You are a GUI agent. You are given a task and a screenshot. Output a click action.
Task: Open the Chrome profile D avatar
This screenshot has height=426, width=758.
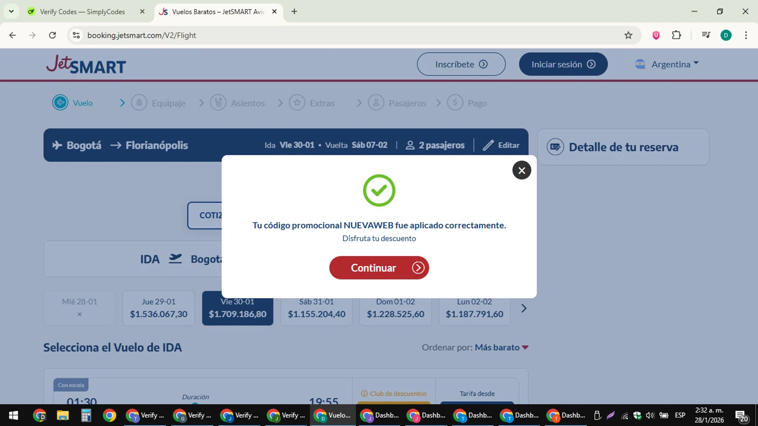(726, 35)
